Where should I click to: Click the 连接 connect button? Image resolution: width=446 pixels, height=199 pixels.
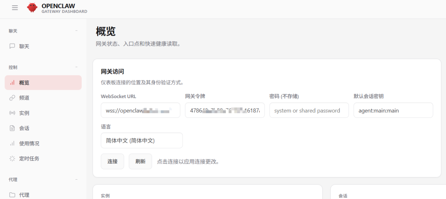pos(112,162)
